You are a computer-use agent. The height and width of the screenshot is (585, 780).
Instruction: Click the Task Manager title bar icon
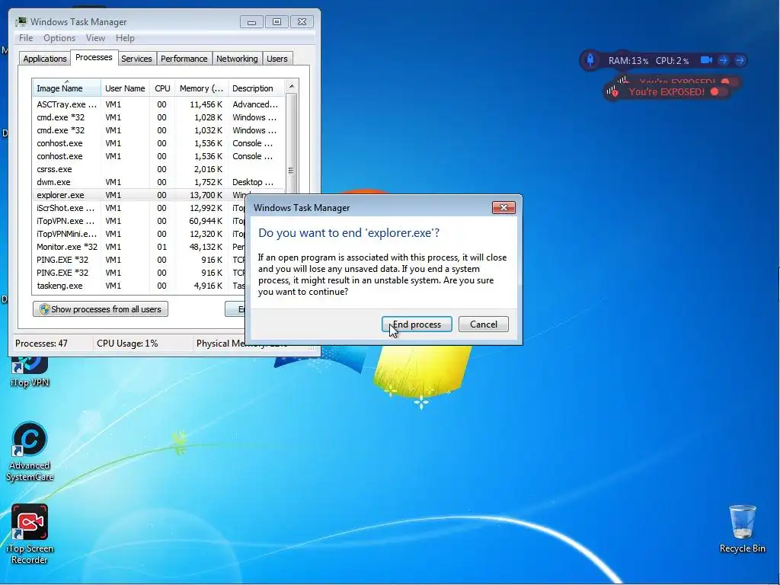pos(21,22)
